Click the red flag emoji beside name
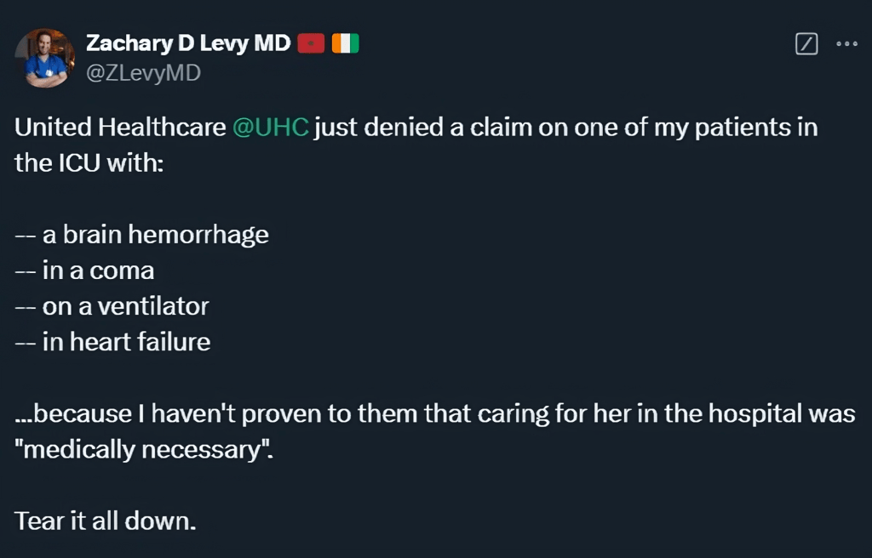 312,43
